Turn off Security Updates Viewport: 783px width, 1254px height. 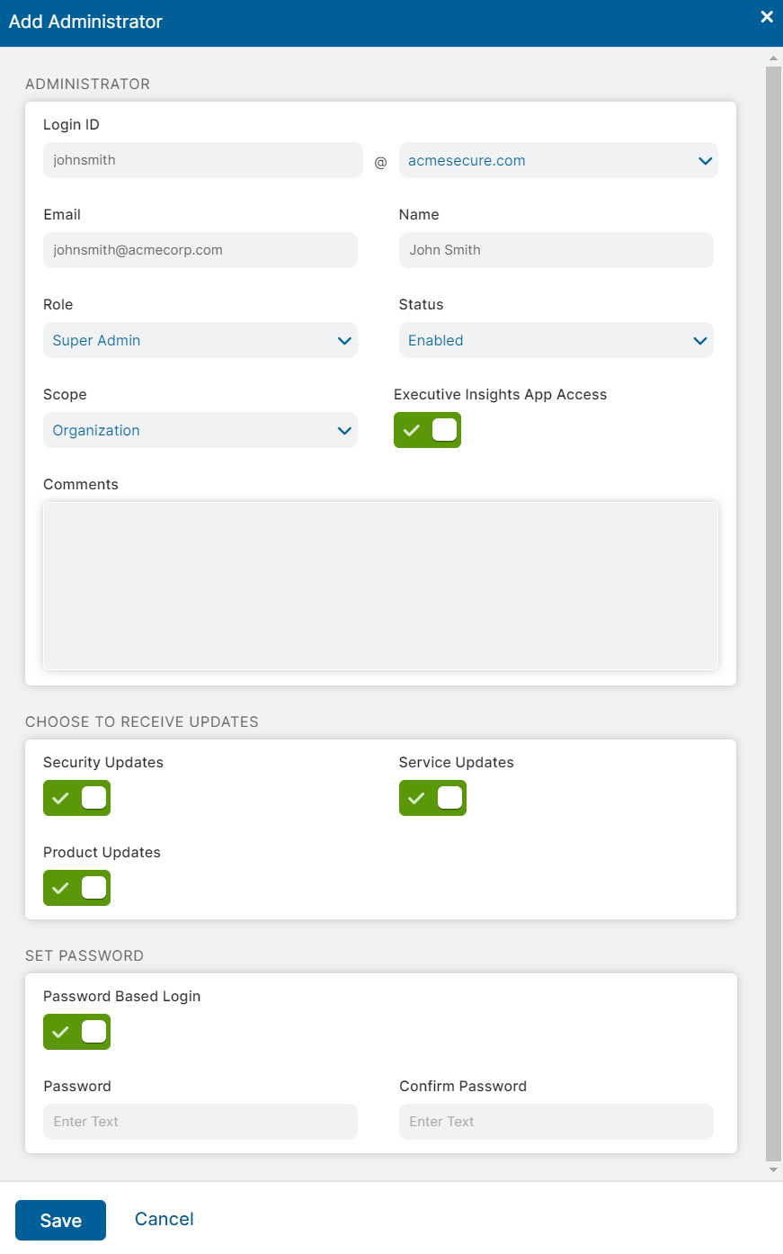coord(76,798)
